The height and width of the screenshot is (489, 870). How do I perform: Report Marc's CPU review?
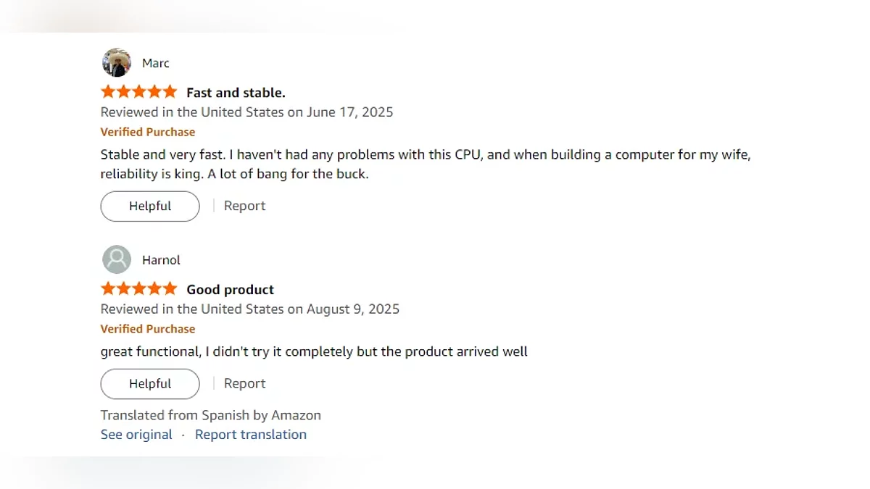pyautogui.click(x=244, y=206)
